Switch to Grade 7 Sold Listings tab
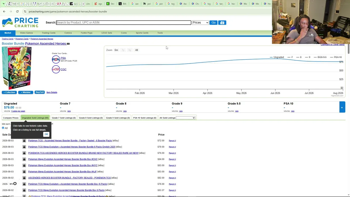The height and width of the screenshot is (197, 350). coord(64,118)
